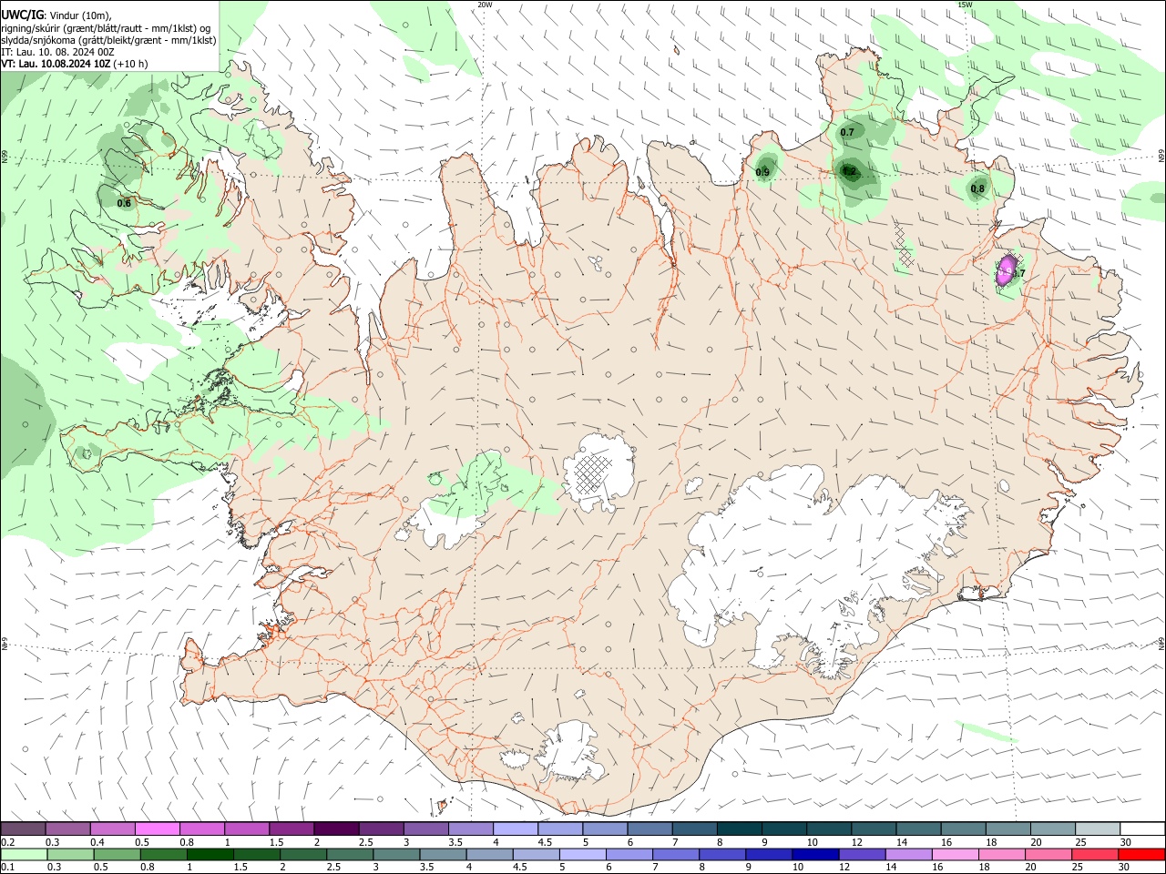
Task: Click the '0.2' label in the top legend row
Action: click(x=7, y=842)
